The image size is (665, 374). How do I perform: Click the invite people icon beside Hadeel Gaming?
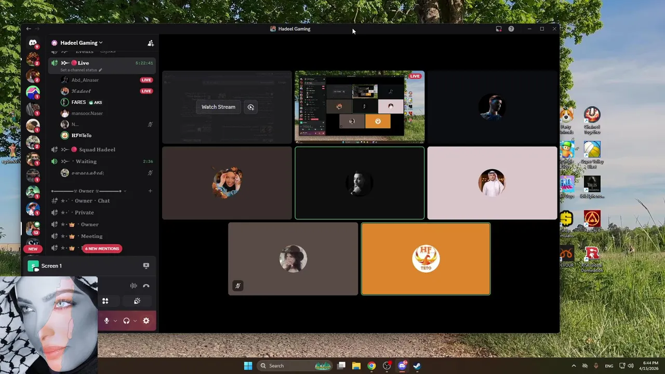(x=151, y=43)
